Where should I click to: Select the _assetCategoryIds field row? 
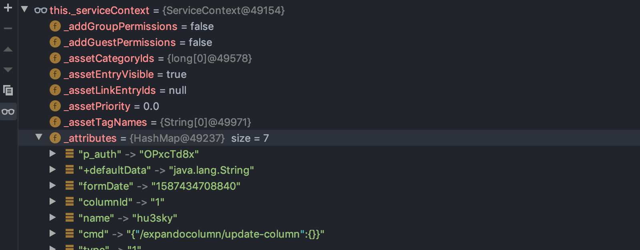click(158, 58)
